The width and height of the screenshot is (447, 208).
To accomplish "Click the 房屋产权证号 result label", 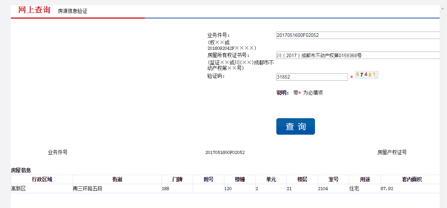I will (392, 153).
